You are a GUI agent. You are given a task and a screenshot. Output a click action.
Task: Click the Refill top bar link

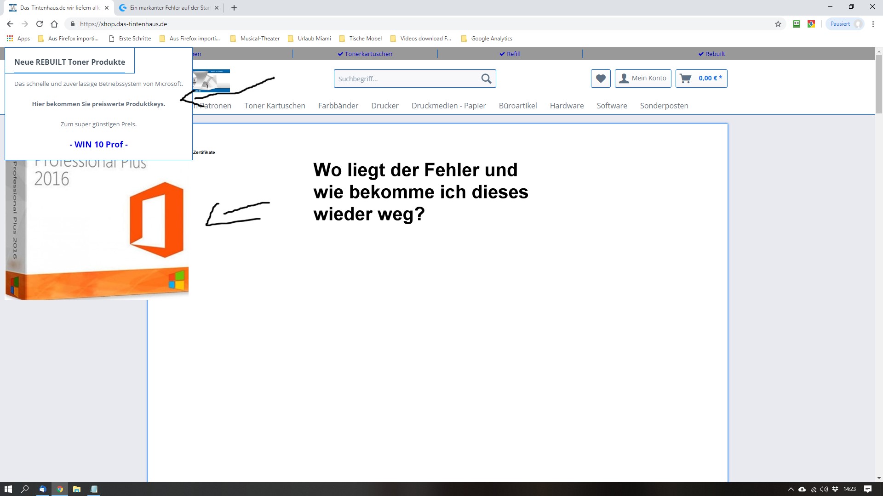(510, 54)
